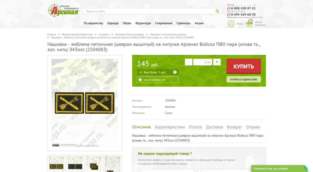The width and height of the screenshot is (313, 172).
Task: Open the Напишите нам online chat widget
Action: tap(279, 168)
